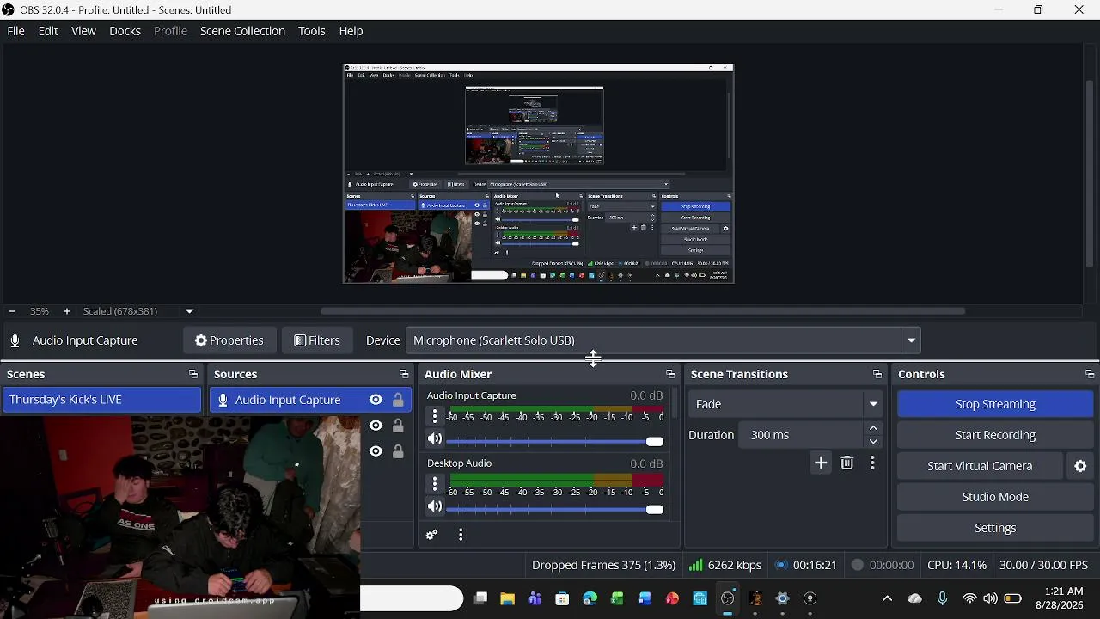Image resolution: width=1100 pixels, height=619 pixels.
Task: Open source Properties button
Action: (x=229, y=340)
